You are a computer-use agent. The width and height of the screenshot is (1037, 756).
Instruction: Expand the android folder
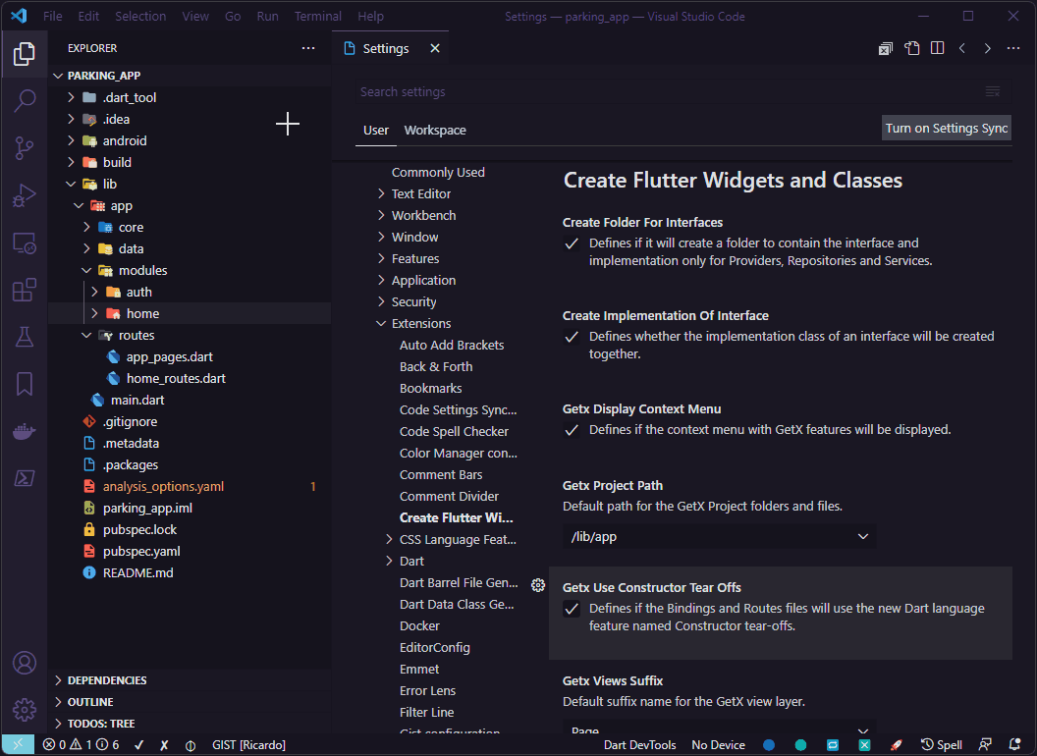click(71, 140)
